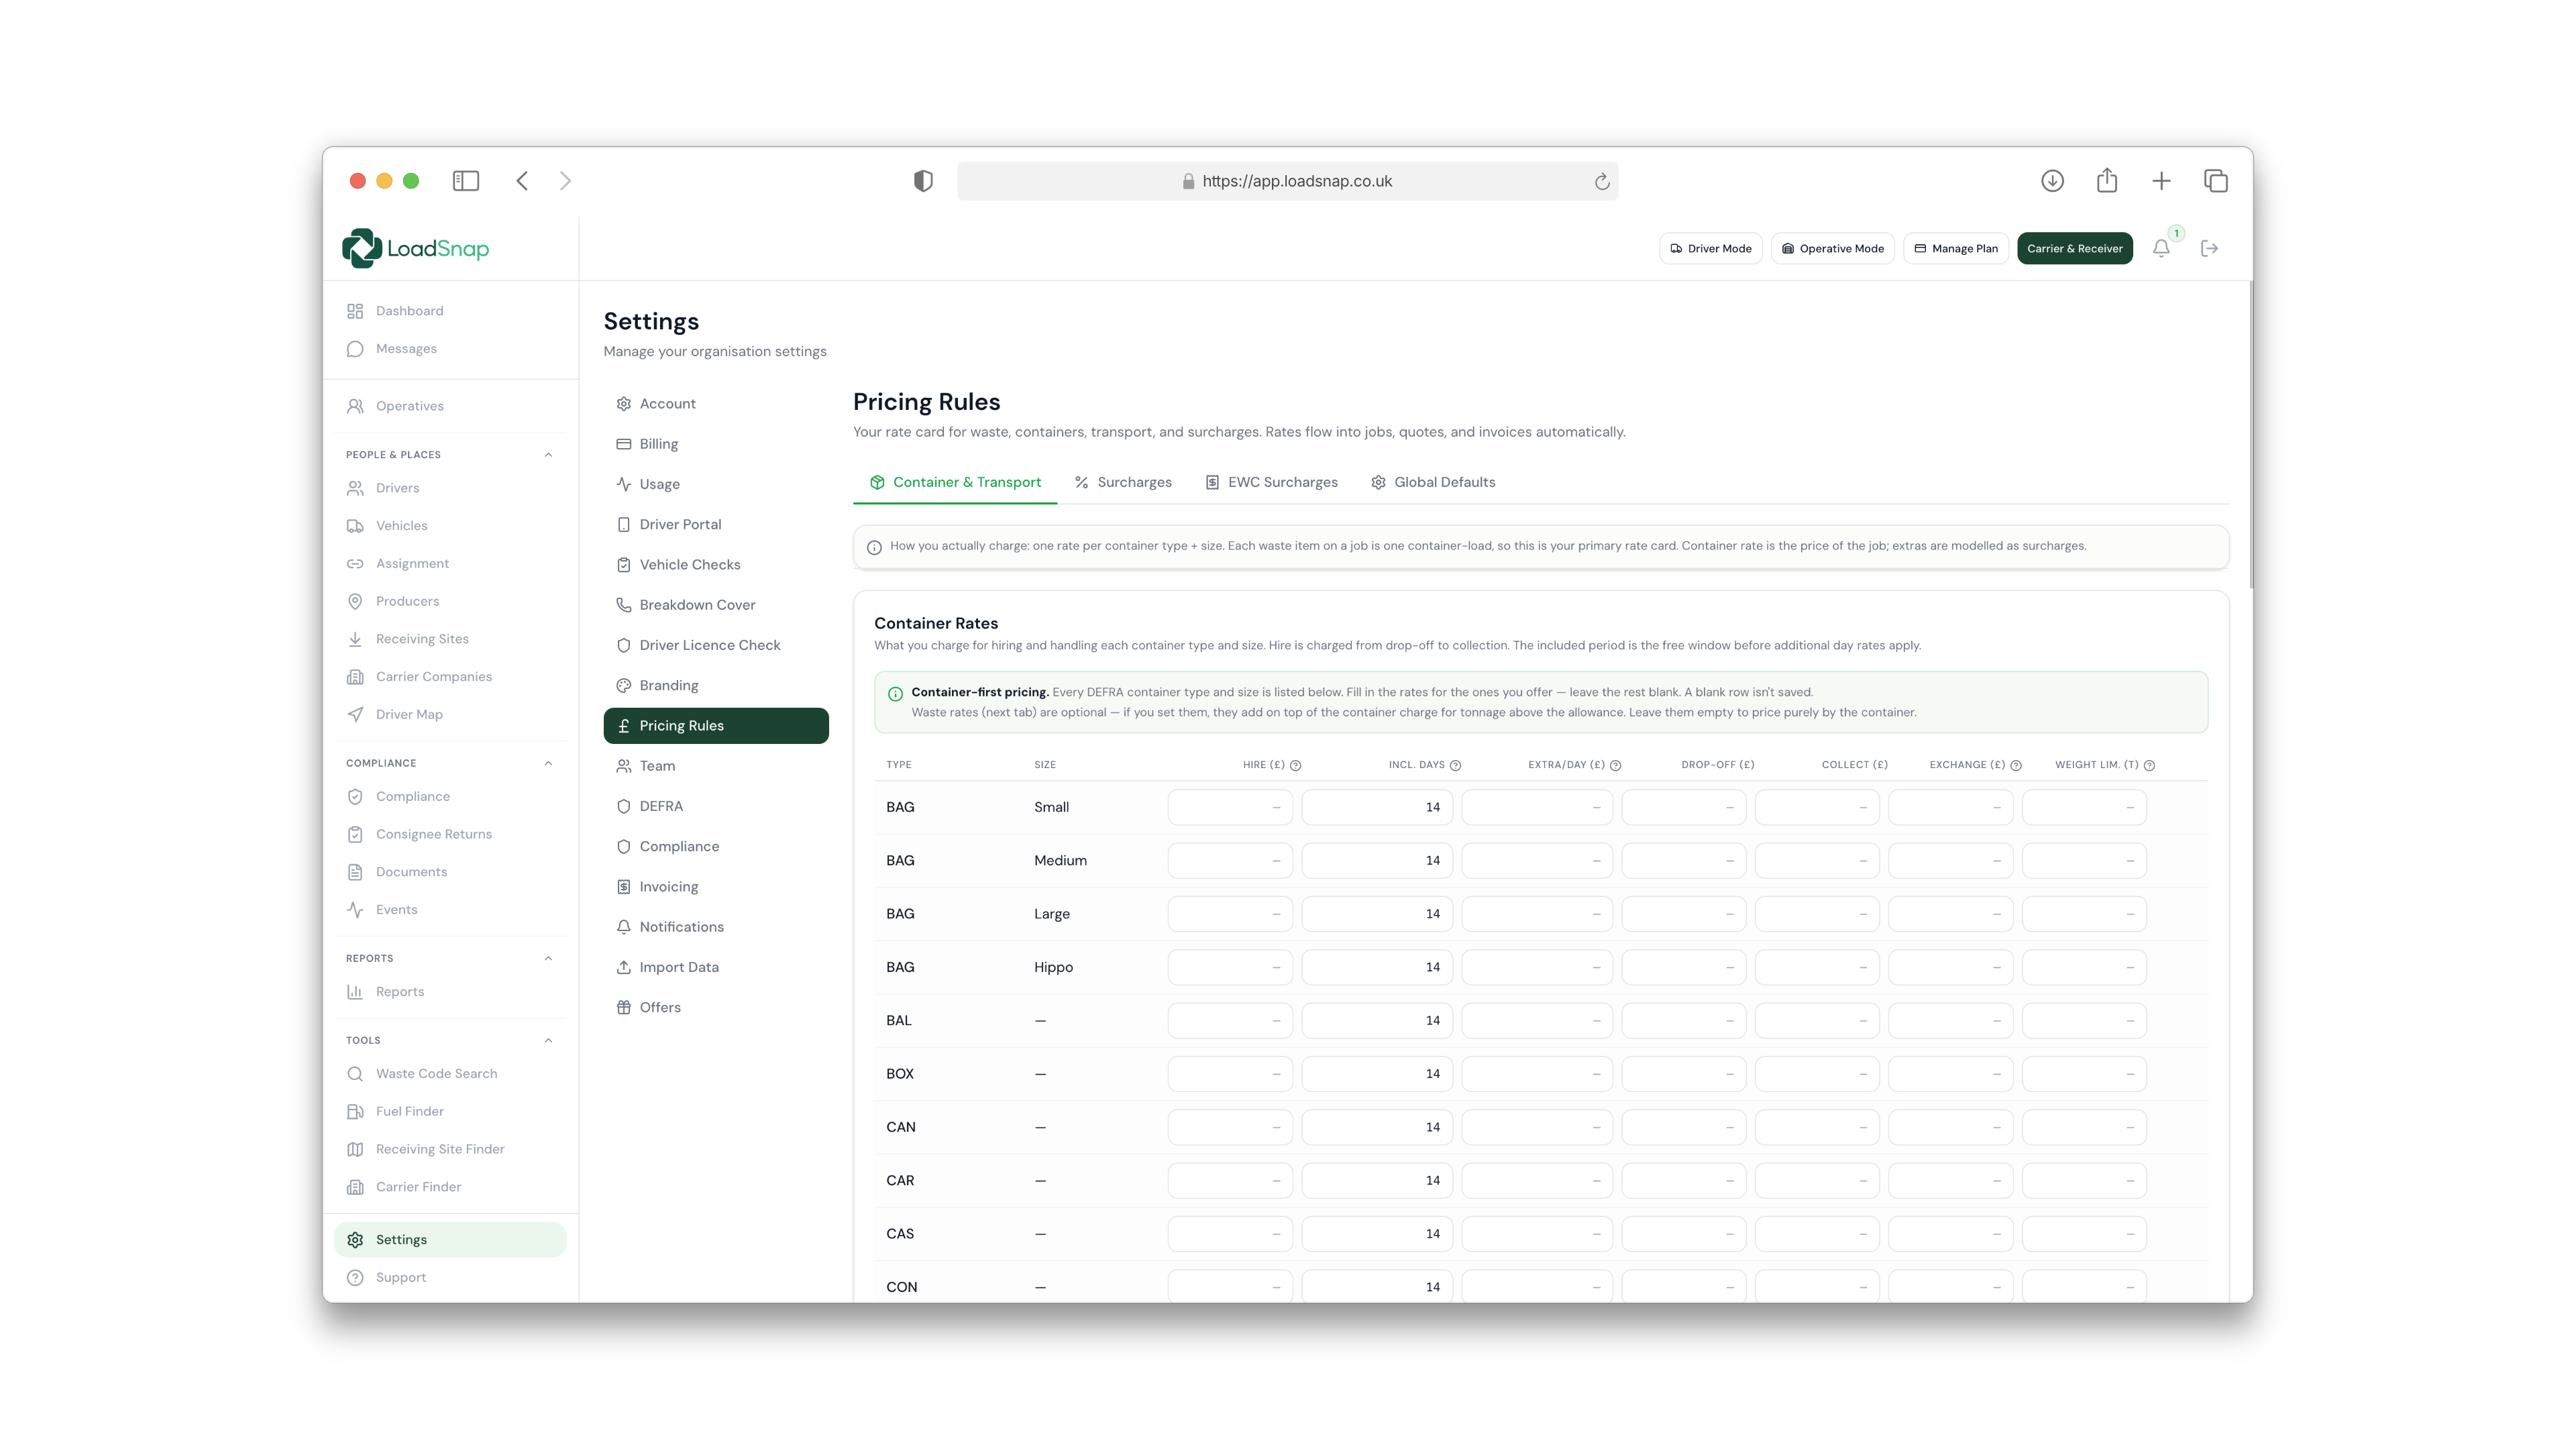Click EXTRA/DAY (£) help icon
Screen dimensions: 2576x1449
point(1616,765)
